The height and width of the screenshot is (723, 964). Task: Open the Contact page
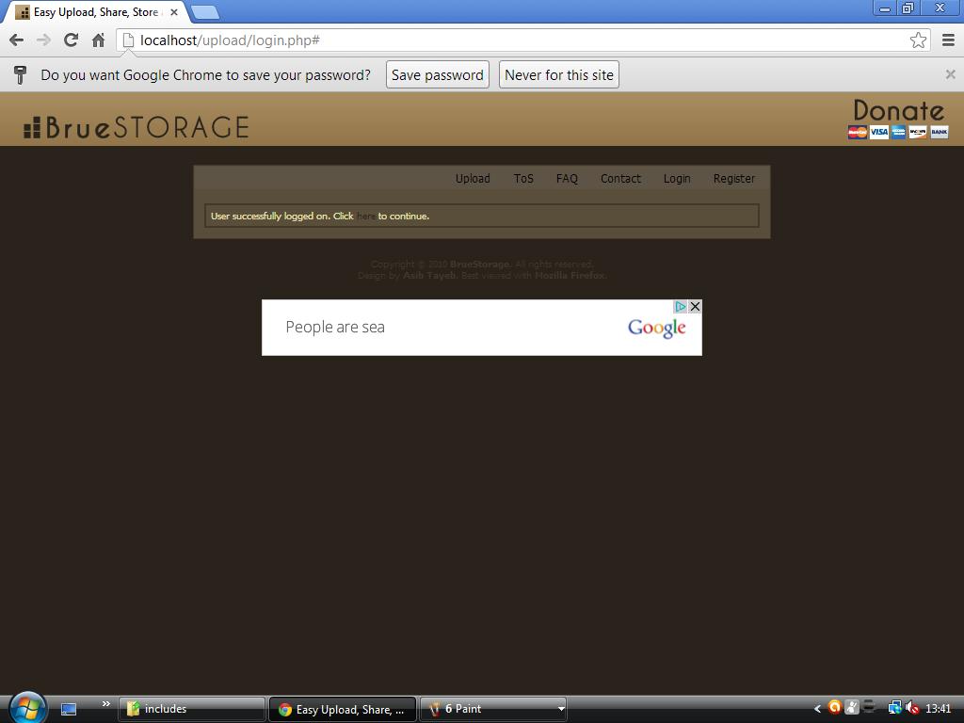tap(620, 178)
